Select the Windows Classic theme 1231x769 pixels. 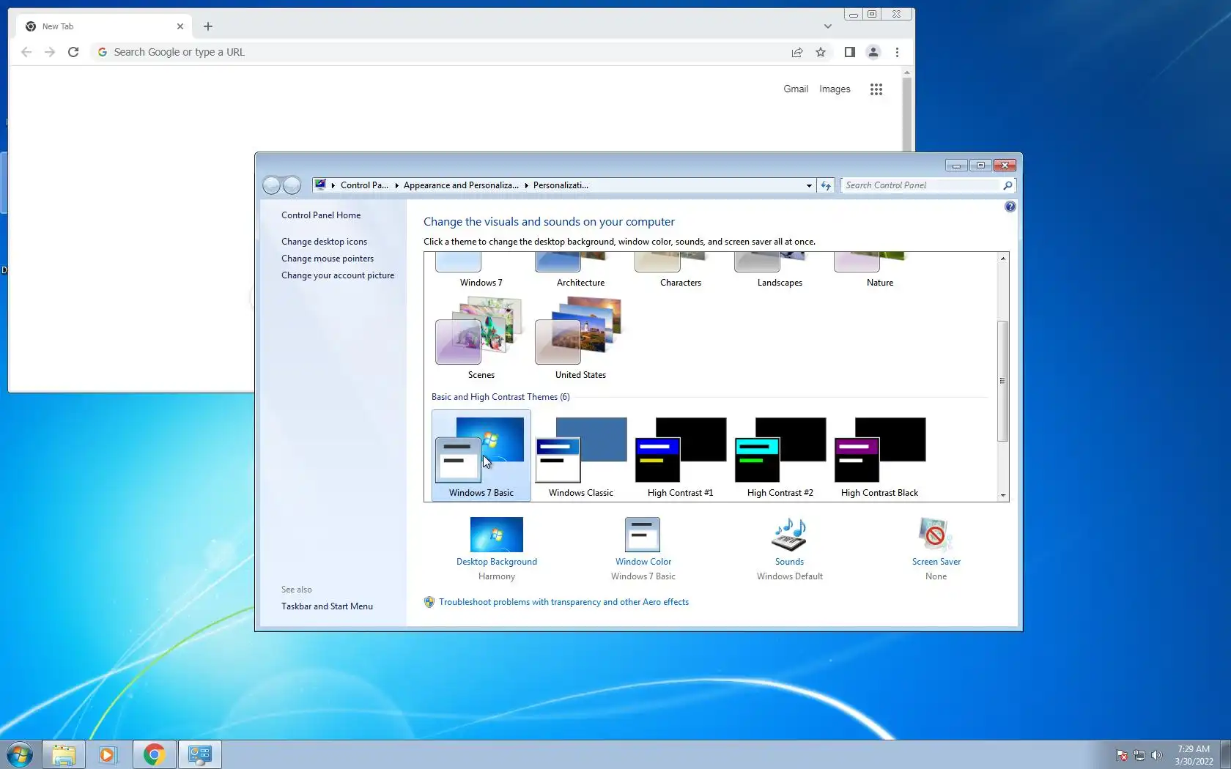click(x=580, y=456)
